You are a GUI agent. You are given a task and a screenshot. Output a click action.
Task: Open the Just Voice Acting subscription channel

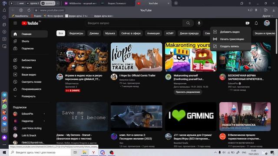[29, 128]
